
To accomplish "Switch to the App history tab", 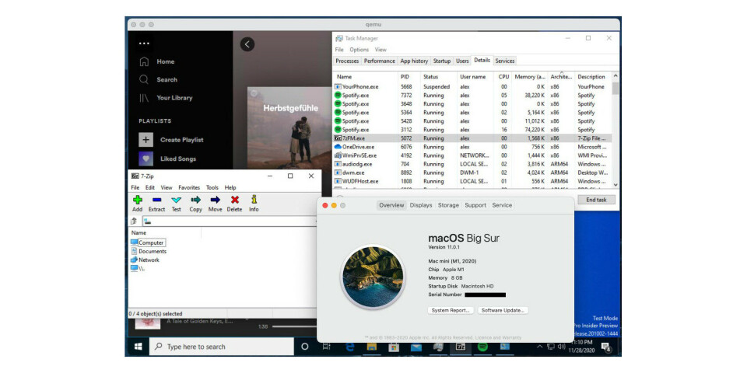I will 414,61.
